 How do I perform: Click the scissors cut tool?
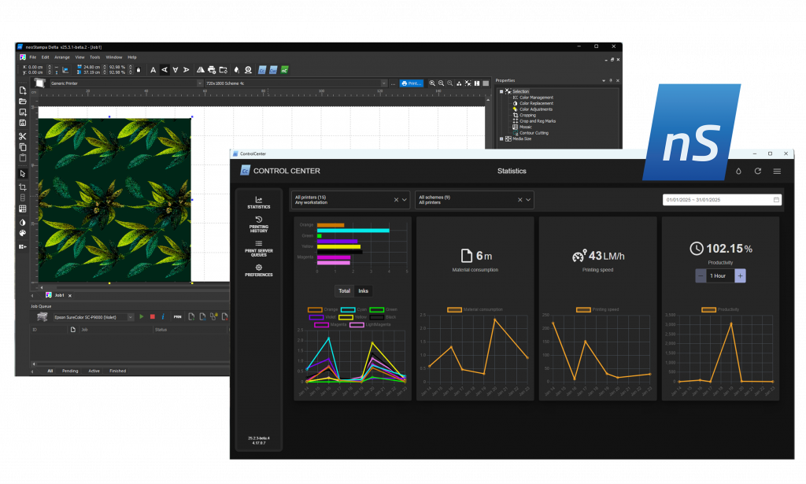[23, 136]
